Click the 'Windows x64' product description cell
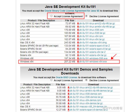The height and width of the screenshot is (112, 125). coord(27,62)
